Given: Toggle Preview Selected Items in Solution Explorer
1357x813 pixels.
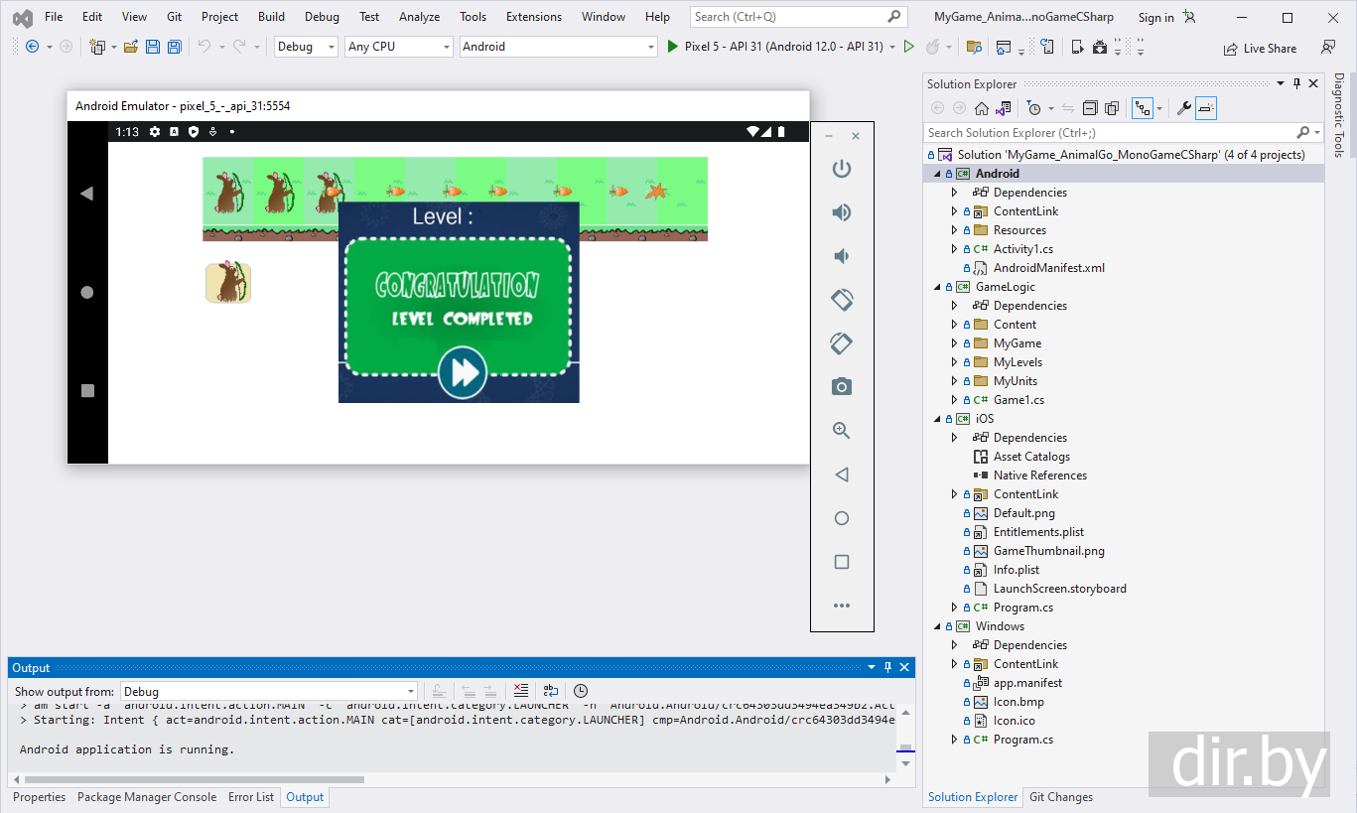Looking at the screenshot, I should (1206, 108).
